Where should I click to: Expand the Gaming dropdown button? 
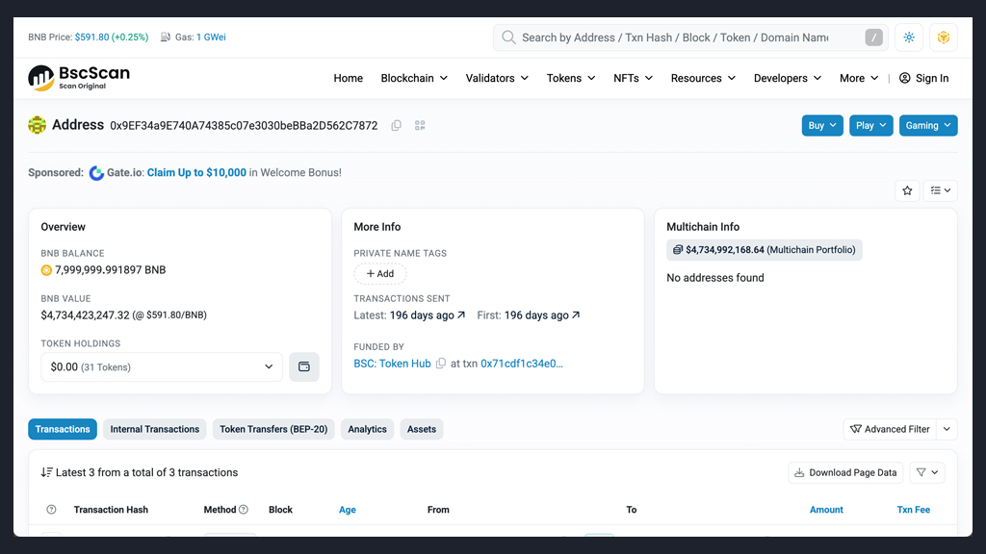point(928,126)
